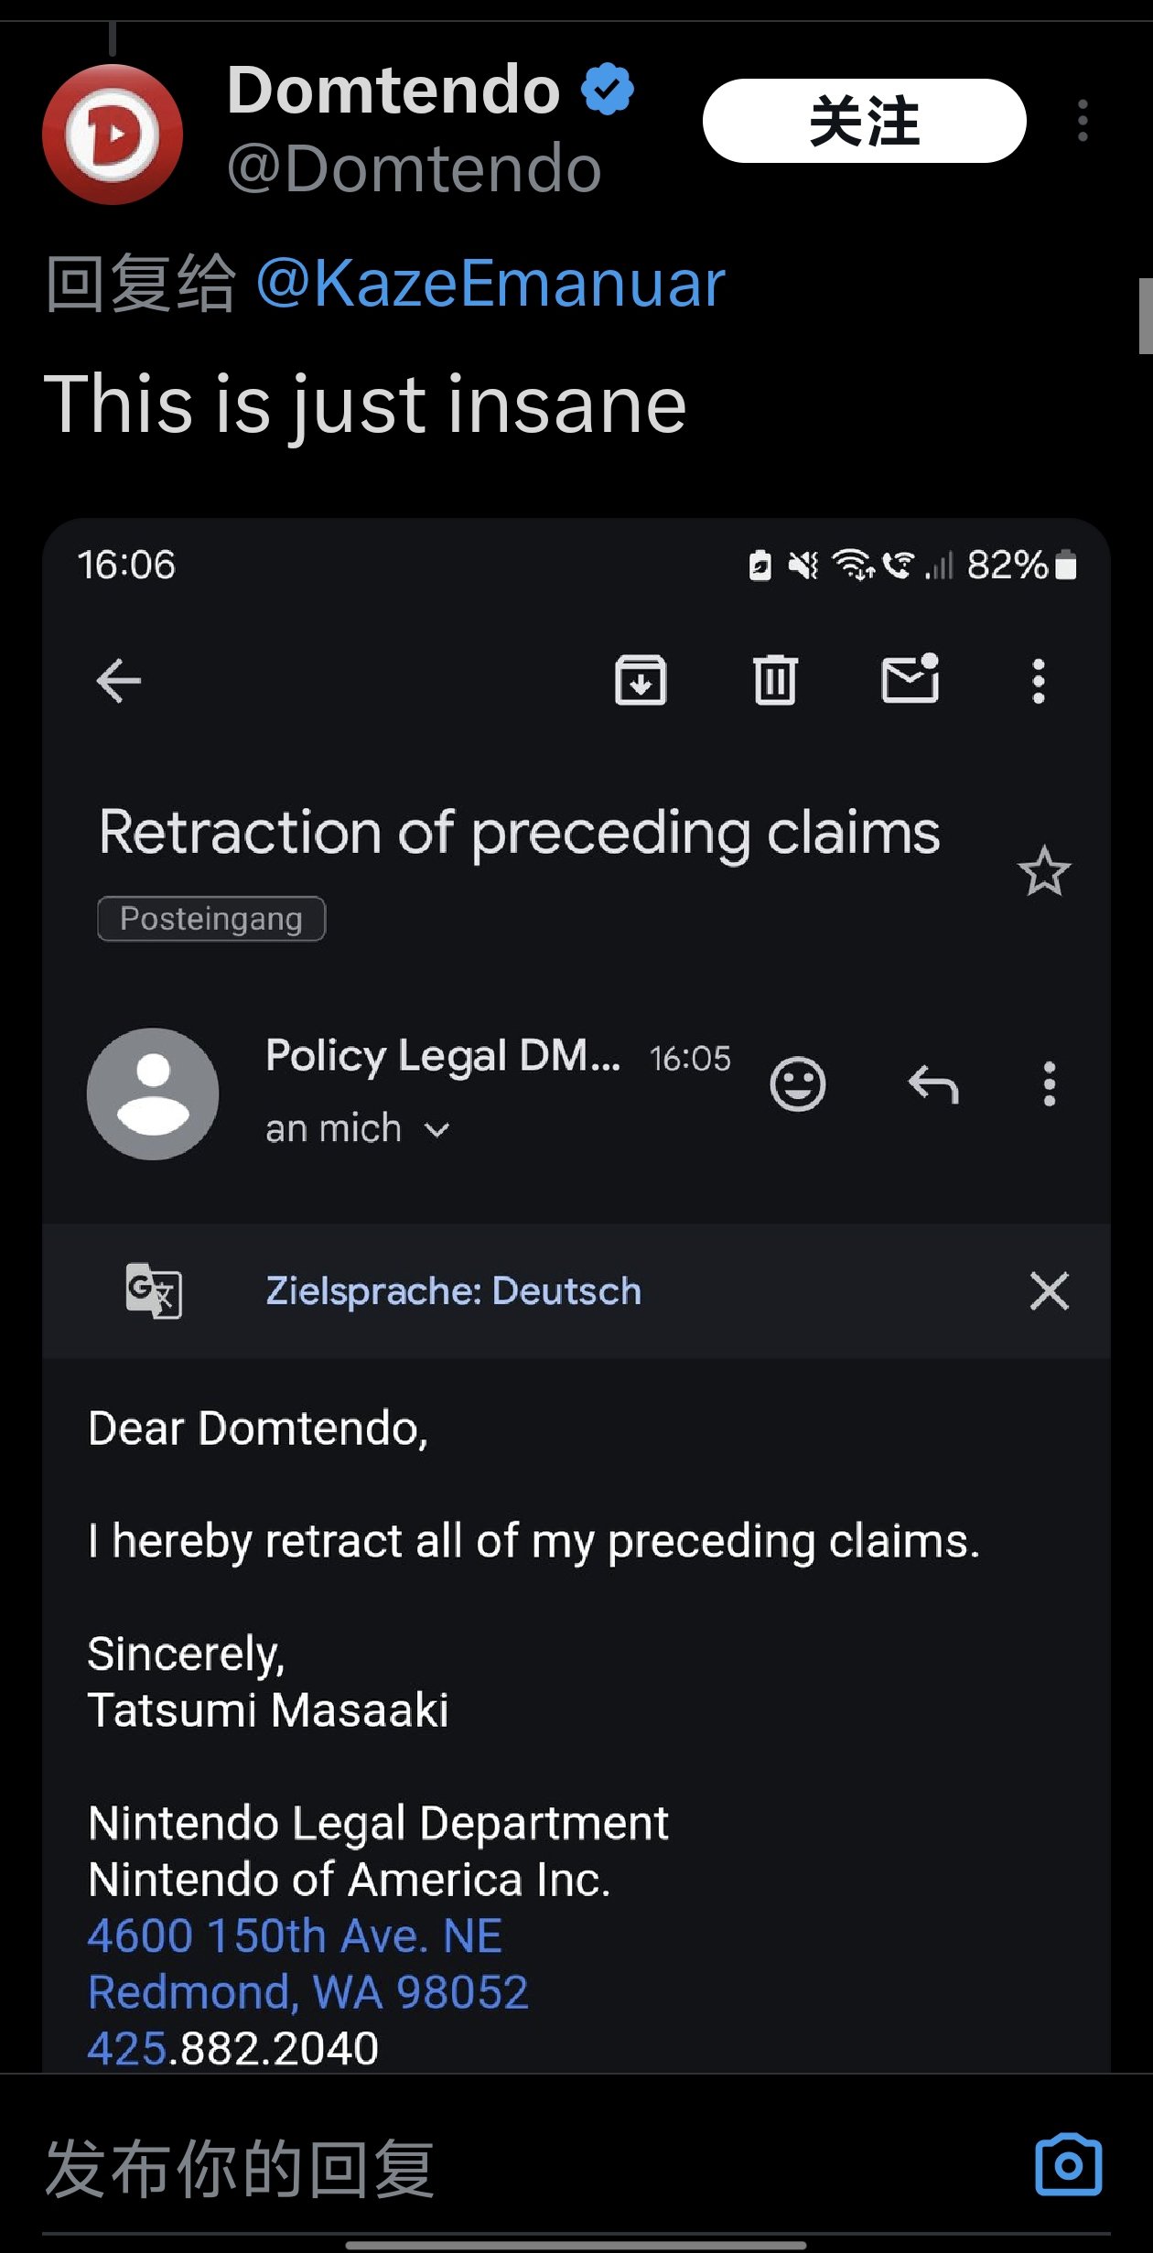Image resolution: width=1153 pixels, height=2253 pixels.
Task: Open tweet options three-dot menu
Action: click(1083, 121)
